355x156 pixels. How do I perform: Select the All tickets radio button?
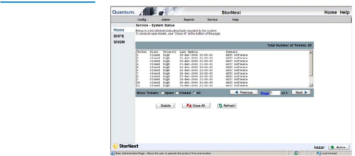coord(194,93)
